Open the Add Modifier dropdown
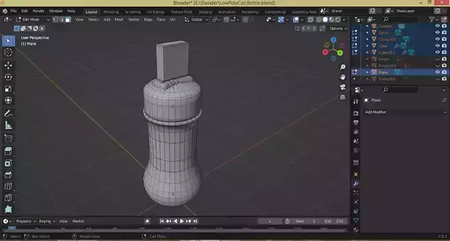This screenshot has width=450, height=241. click(406, 113)
